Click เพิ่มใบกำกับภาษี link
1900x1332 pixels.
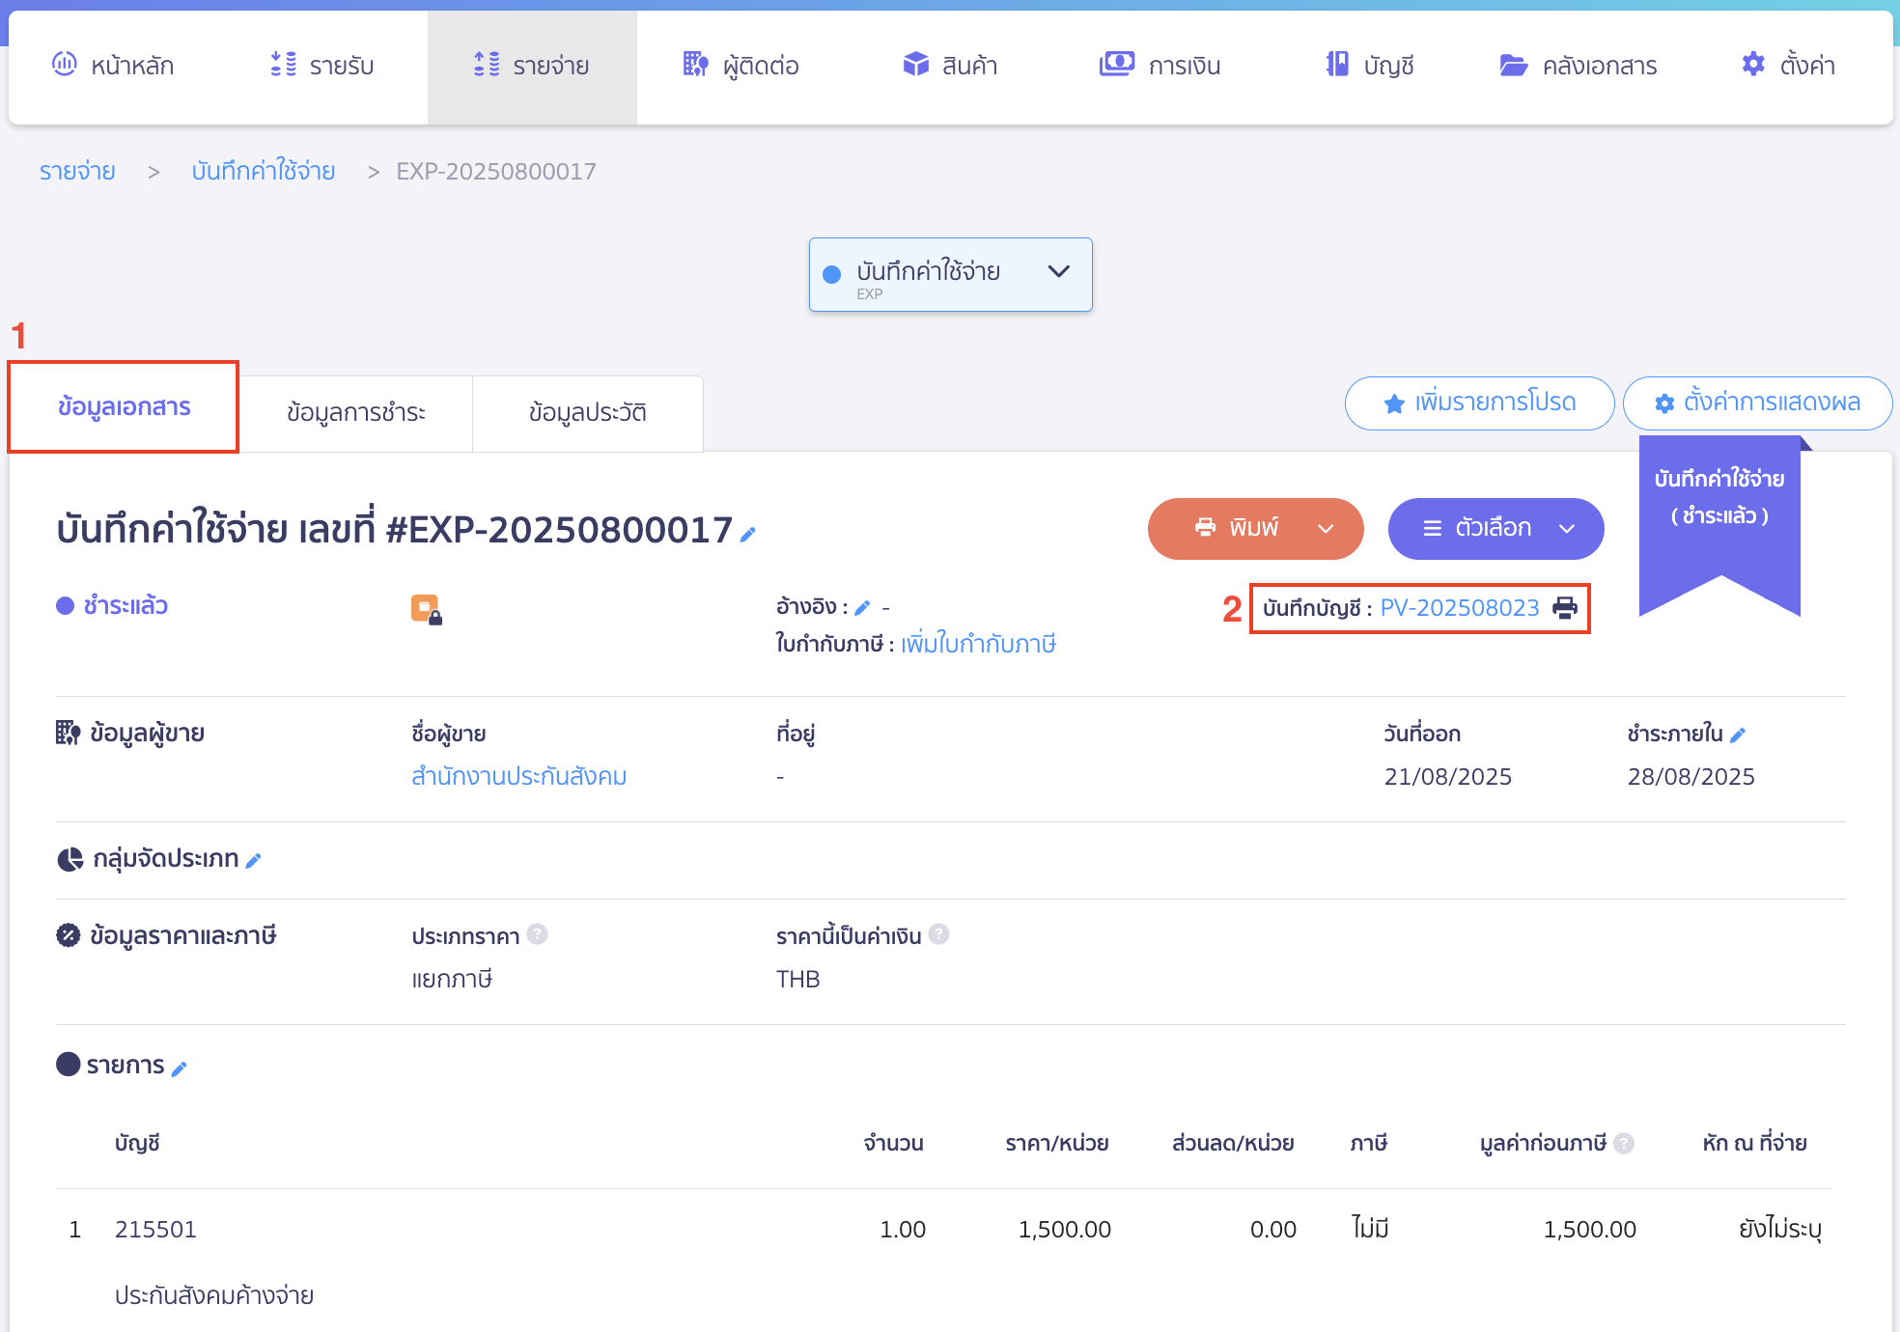(978, 644)
